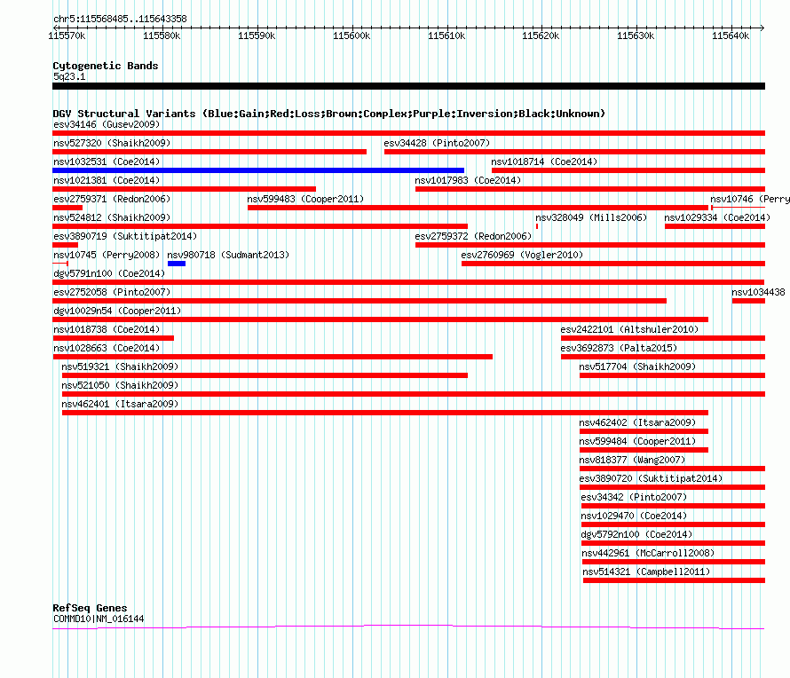Select the esv3692873 (Palta2015) label
The image size is (790, 678).
pos(619,348)
